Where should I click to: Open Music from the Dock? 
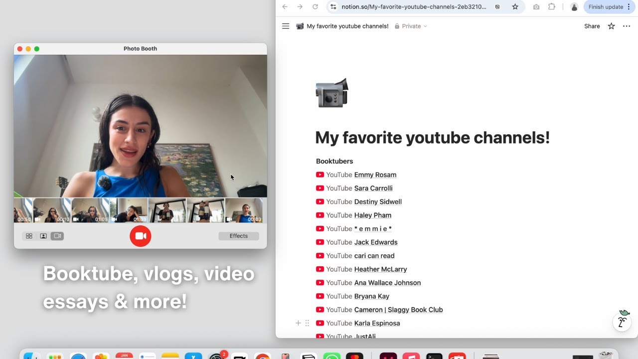tap(411, 356)
